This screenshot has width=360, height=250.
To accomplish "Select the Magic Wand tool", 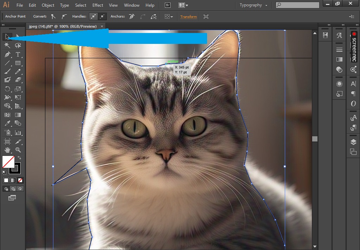I will pyautogui.click(x=7, y=45).
